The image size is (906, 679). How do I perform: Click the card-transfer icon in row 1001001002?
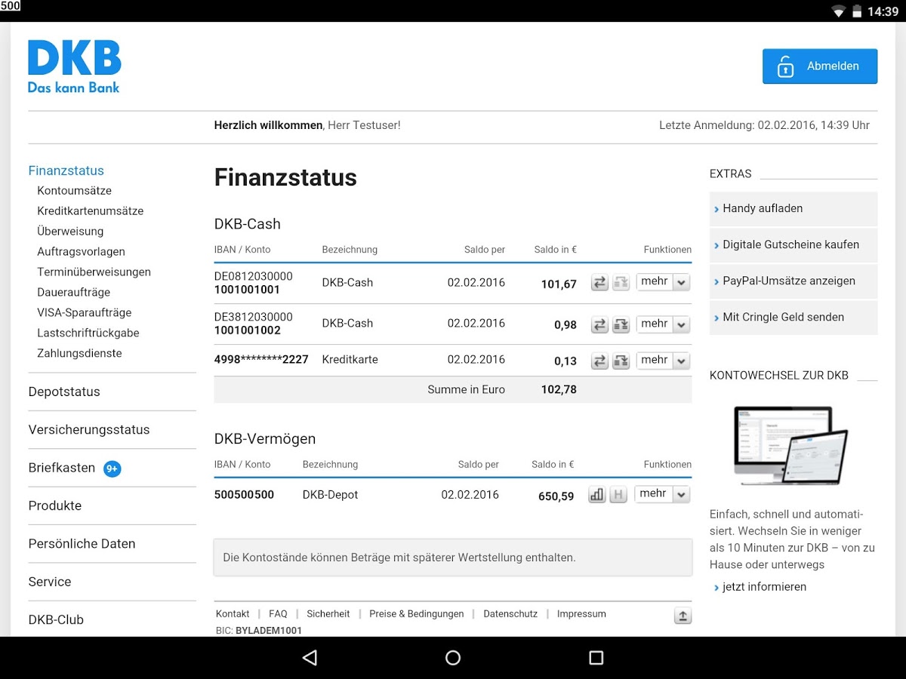point(621,325)
